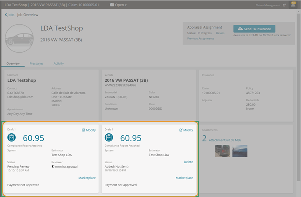The width and height of the screenshot is (301, 197).
Task: Open Marketplace link in second draft card
Action: coord(184,178)
